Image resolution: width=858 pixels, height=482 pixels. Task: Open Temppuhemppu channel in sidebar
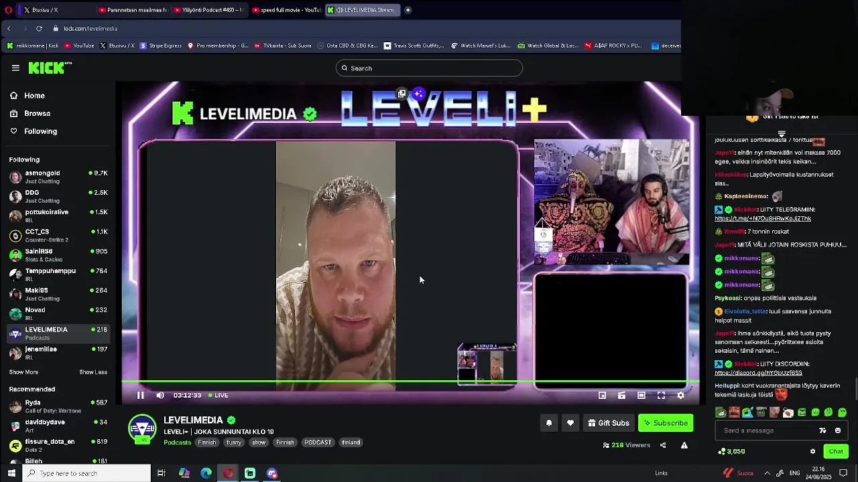click(x=58, y=274)
